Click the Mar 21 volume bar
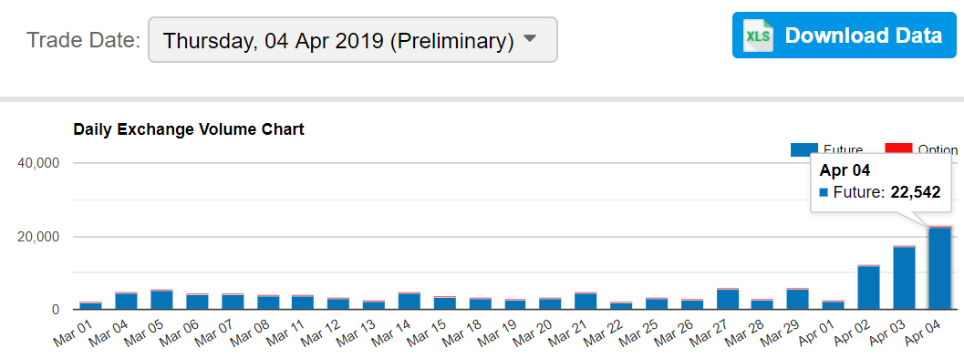964x358 pixels. tap(586, 301)
